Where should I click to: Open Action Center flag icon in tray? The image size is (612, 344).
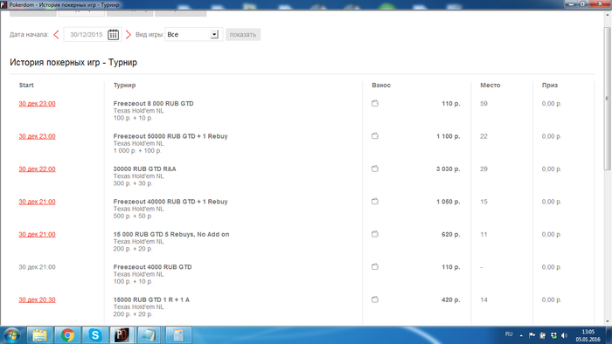(x=532, y=335)
